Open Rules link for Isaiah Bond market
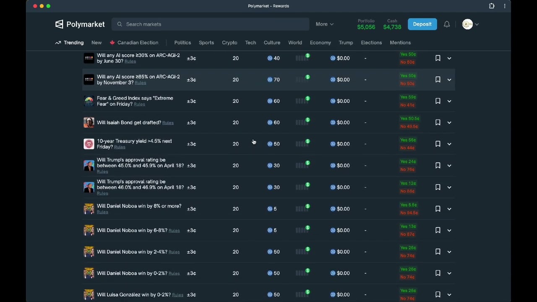The image size is (537, 302). [168, 123]
